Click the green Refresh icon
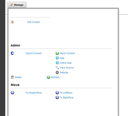Screen dimensions: 128x116 tap(48, 77)
